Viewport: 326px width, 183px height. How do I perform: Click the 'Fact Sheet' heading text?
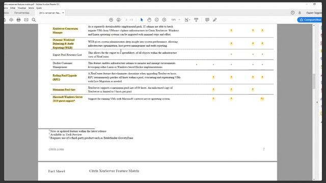(57, 171)
